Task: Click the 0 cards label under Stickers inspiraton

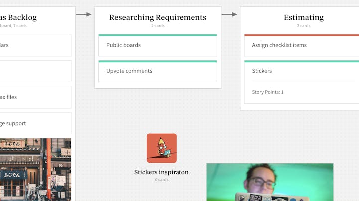Action: point(162,180)
